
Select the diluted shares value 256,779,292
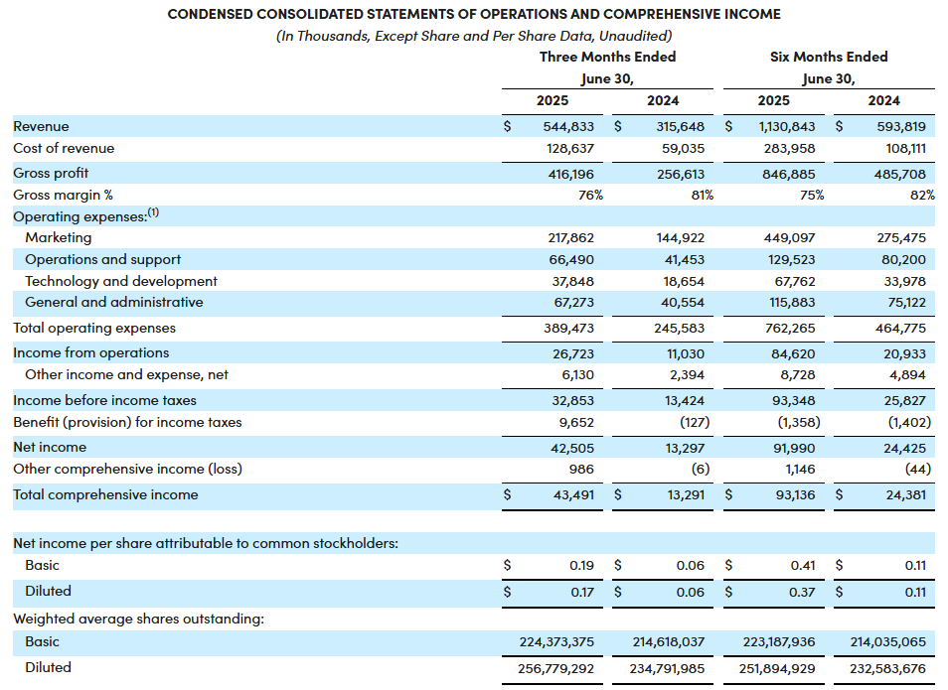pyautogui.click(x=555, y=668)
